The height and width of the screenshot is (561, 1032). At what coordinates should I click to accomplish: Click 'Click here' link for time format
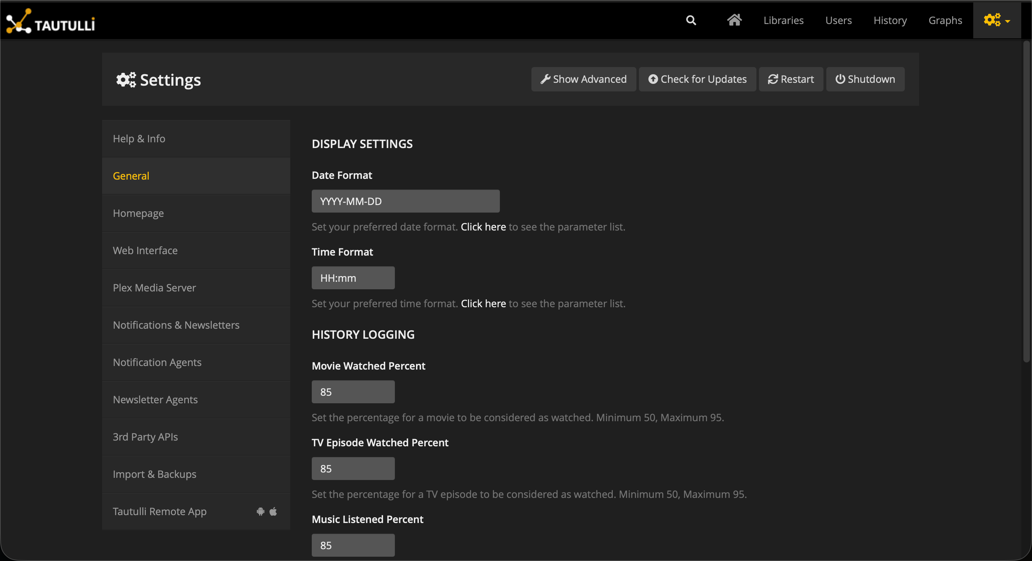click(483, 303)
